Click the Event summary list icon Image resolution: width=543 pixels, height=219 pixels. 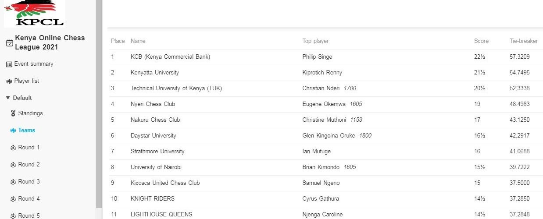pos(9,64)
